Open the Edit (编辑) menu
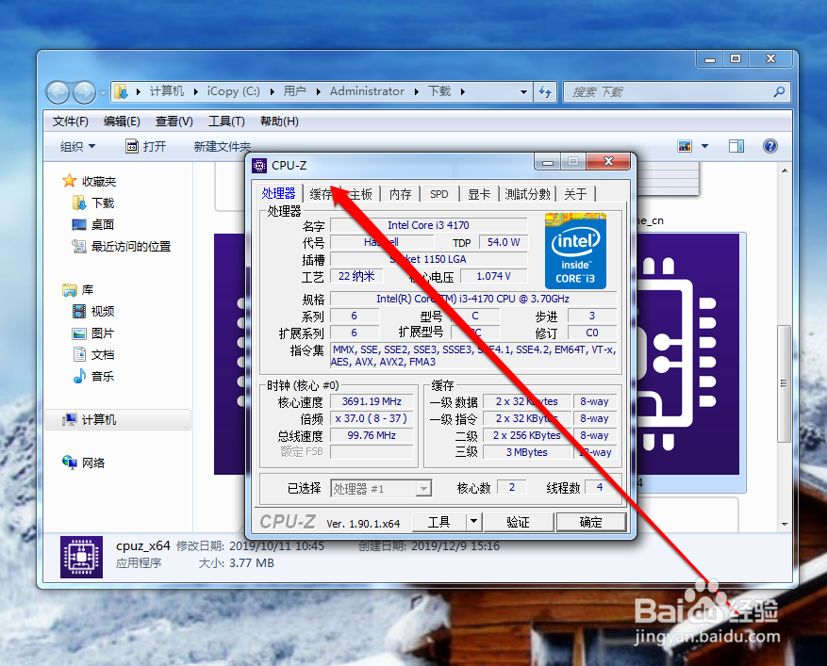The width and height of the screenshot is (827, 666). click(122, 122)
